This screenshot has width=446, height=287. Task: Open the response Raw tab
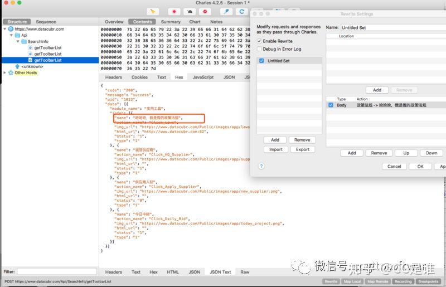click(x=245, y=272)
